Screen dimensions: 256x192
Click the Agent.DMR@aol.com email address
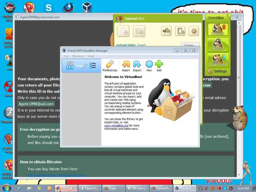coord(36,104)
